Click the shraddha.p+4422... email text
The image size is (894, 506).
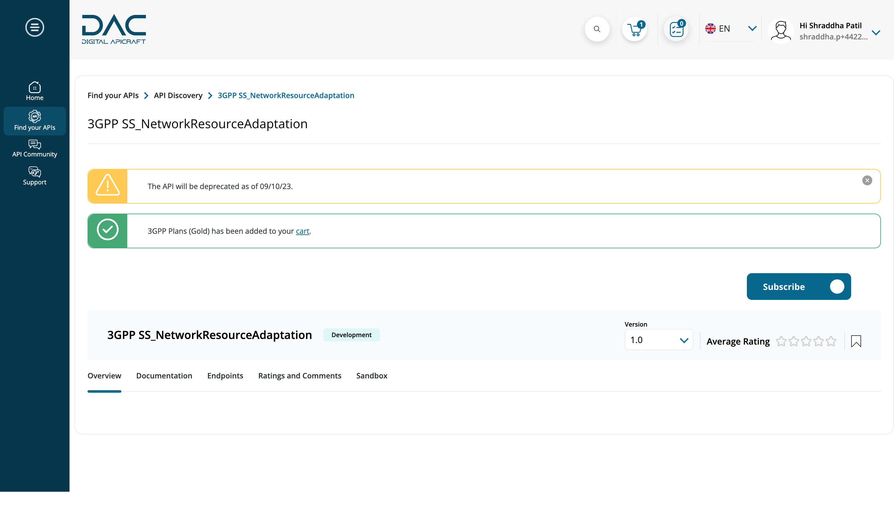click(x=833, y=37)
